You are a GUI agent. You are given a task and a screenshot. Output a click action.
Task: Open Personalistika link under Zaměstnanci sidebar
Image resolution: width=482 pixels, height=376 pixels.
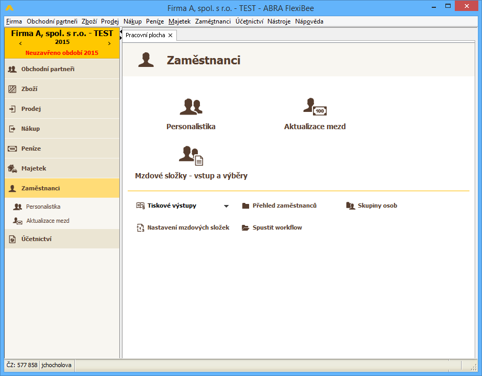[x=43, y=207]
